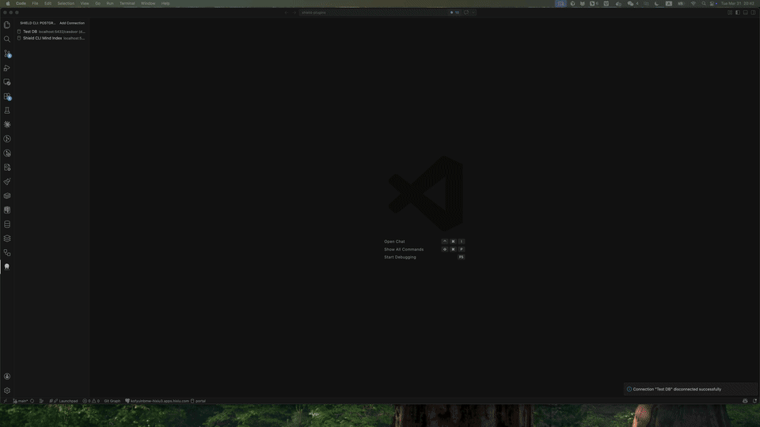Image resolution: width=760 pixels, height=427 pixels.
Task: Open the Run menu
Action: coord(110,3)
